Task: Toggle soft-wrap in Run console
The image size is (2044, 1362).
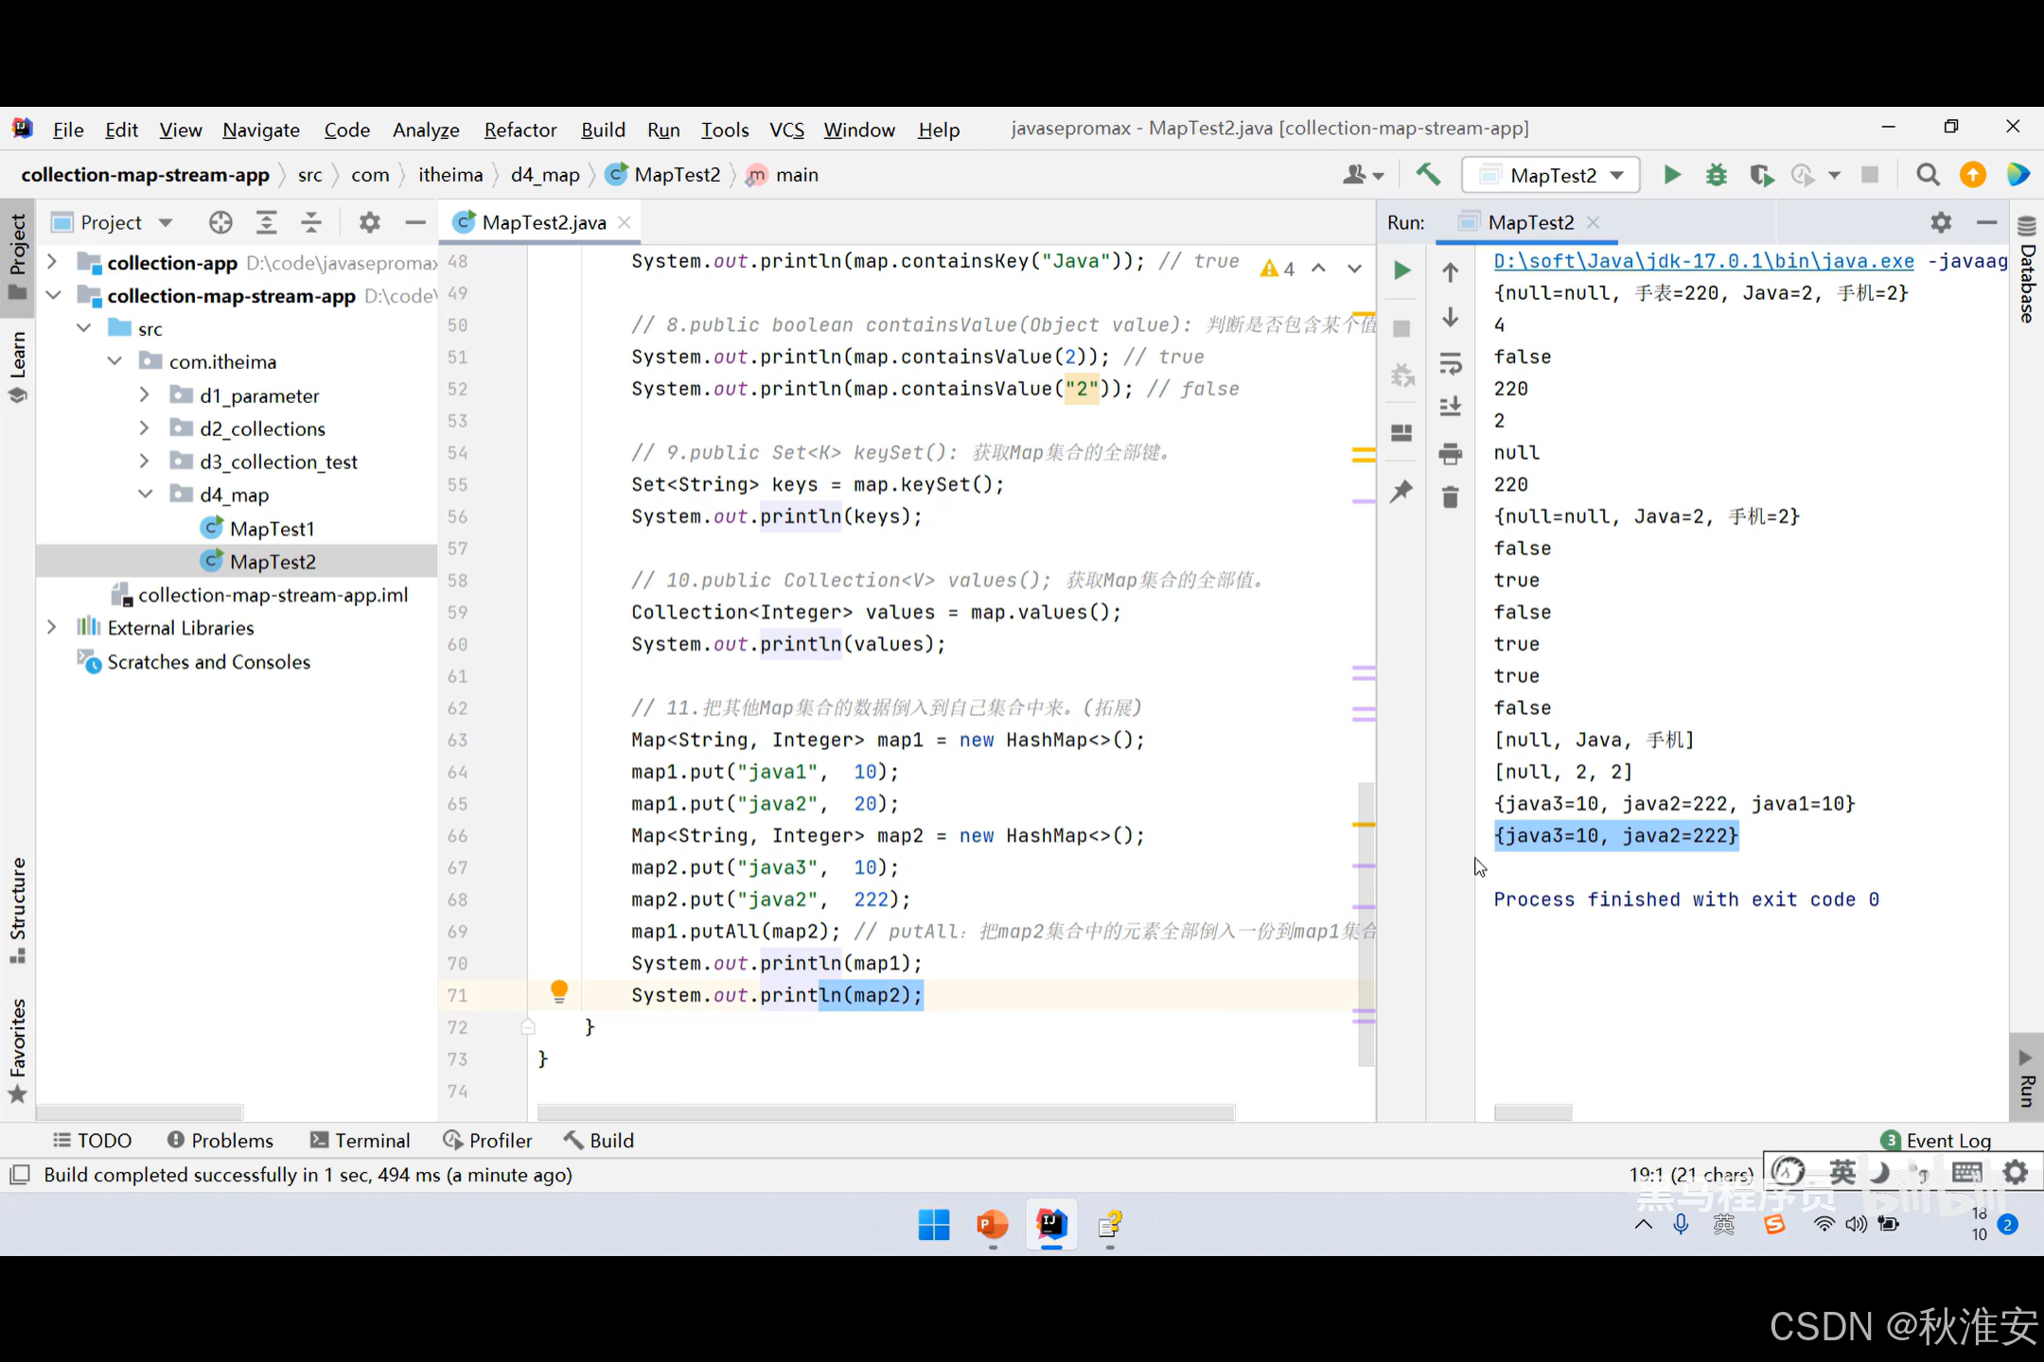Action: coord(1450,363)
